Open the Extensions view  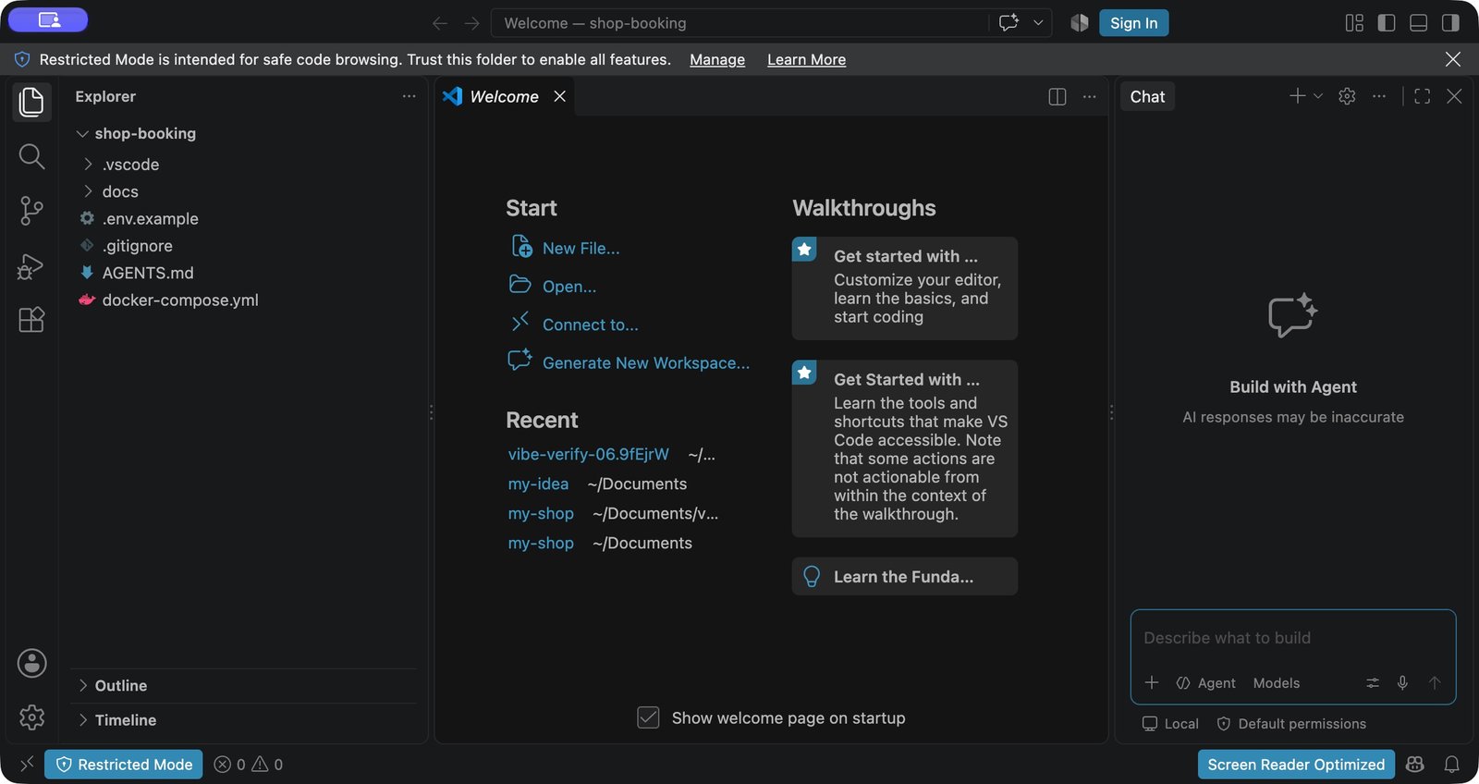(31, 320)
